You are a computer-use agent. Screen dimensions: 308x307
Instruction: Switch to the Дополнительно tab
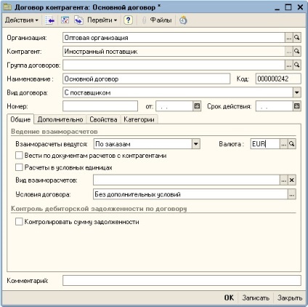click(x=60, y=119)
